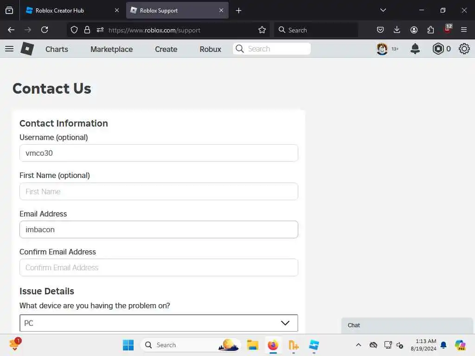Open the Firefox downloads panel
Viewport: 475px width, 356px height.
pos(397,30)
